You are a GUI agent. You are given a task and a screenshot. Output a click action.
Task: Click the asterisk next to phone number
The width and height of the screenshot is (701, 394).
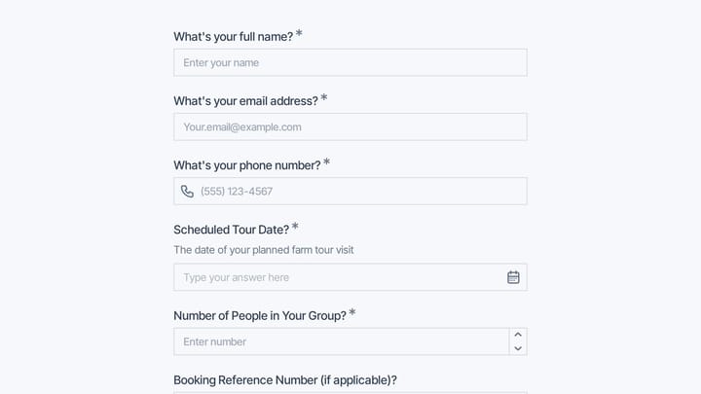(327, 161)
